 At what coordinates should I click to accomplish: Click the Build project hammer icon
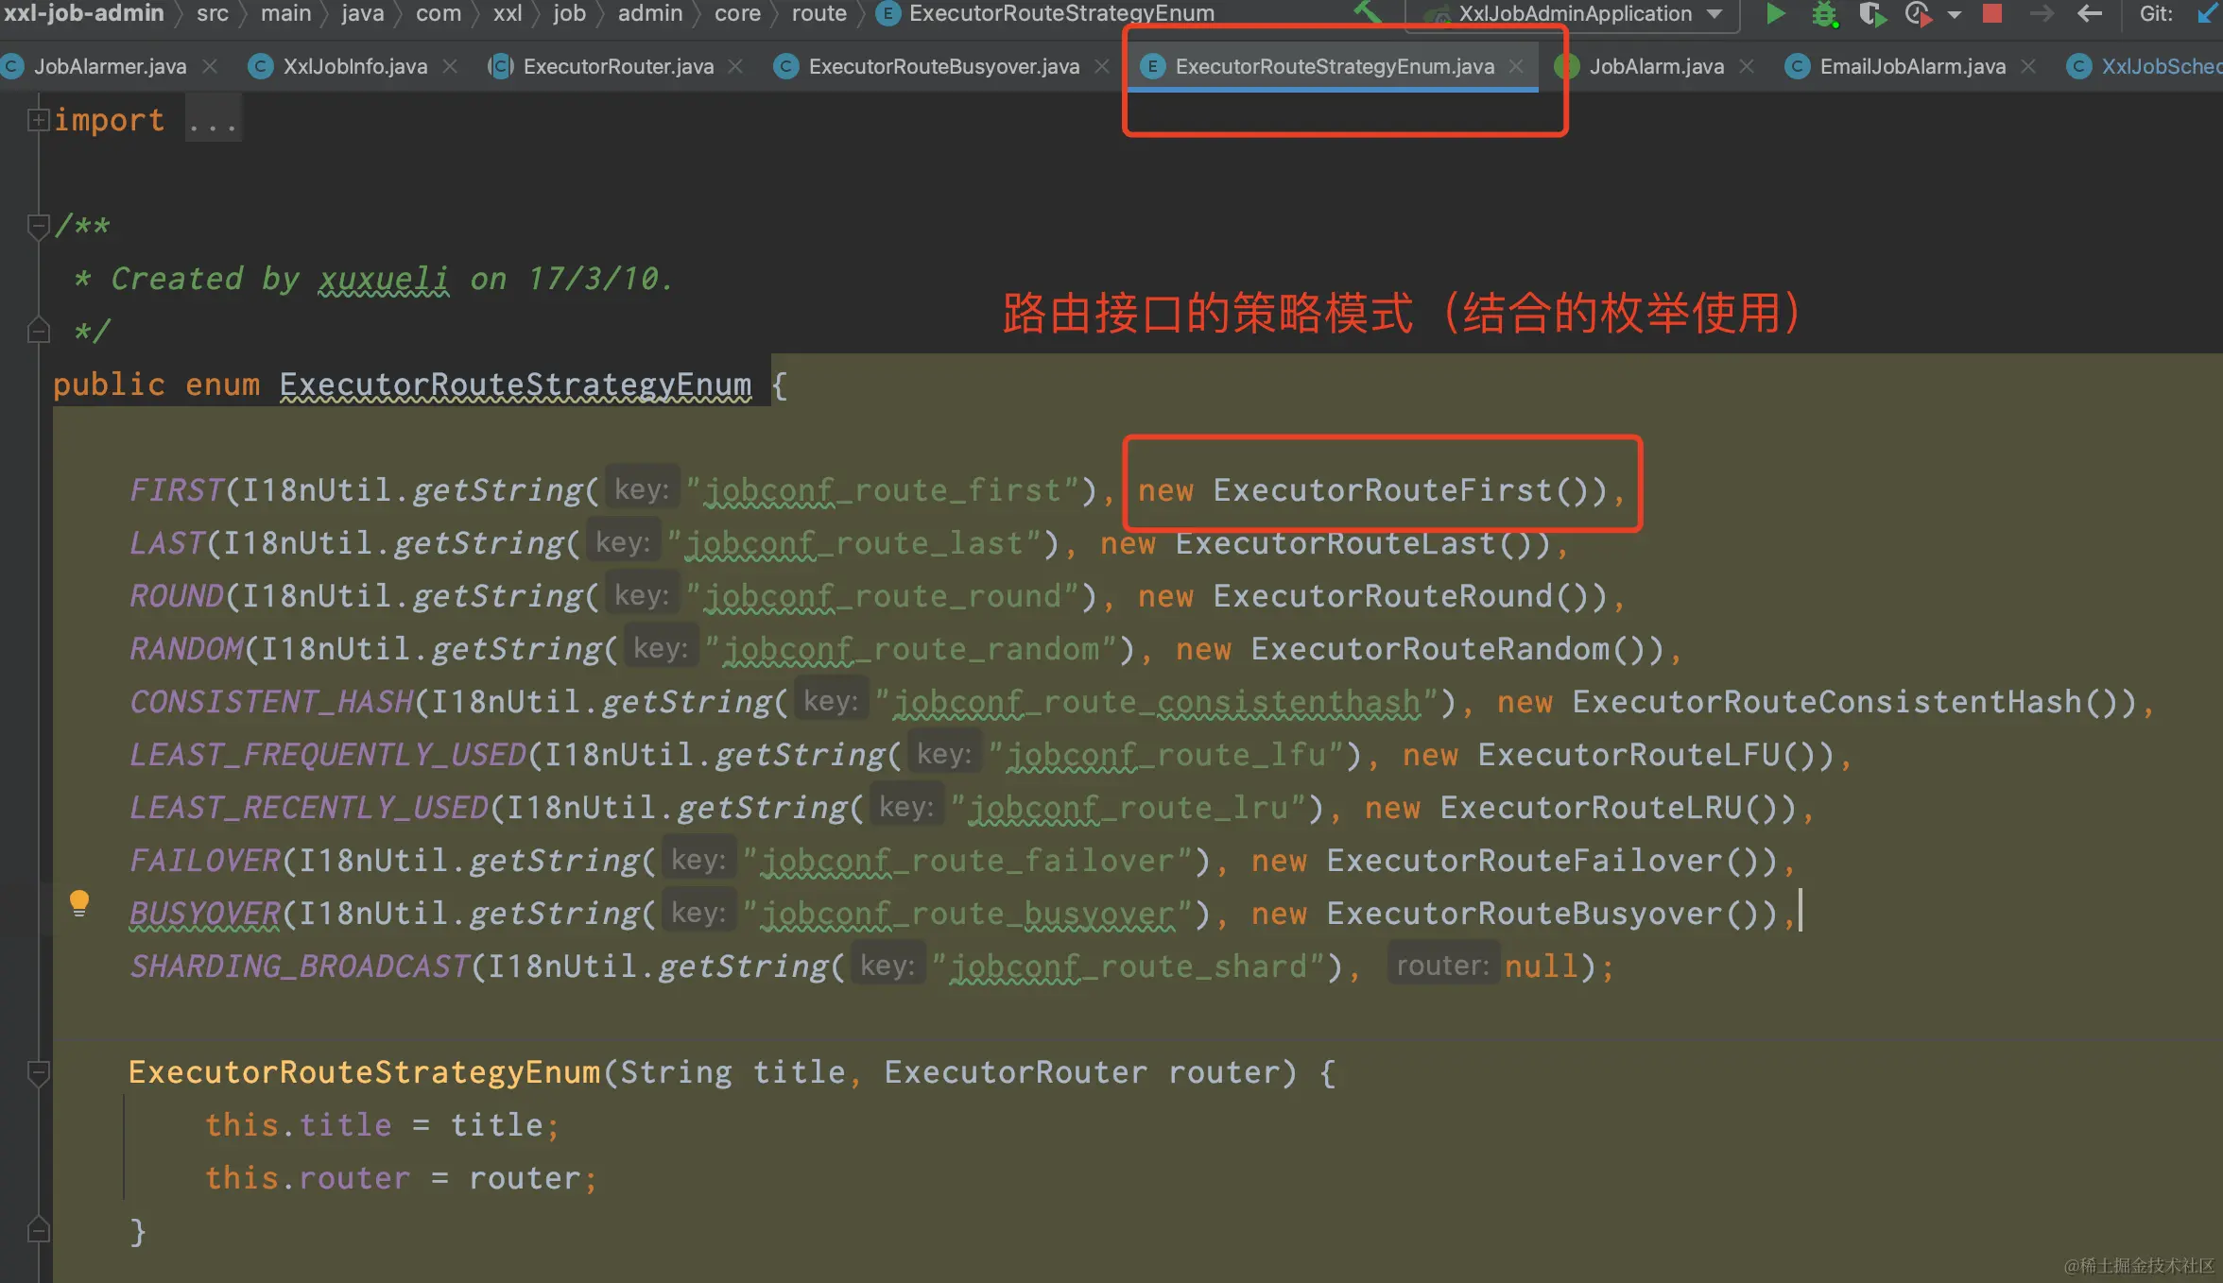click(1368, 12)
